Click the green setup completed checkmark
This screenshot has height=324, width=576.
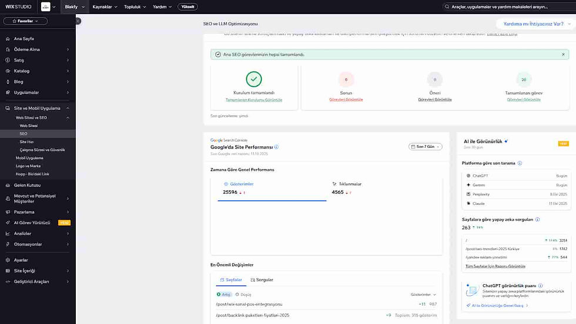tap(254, 79)
